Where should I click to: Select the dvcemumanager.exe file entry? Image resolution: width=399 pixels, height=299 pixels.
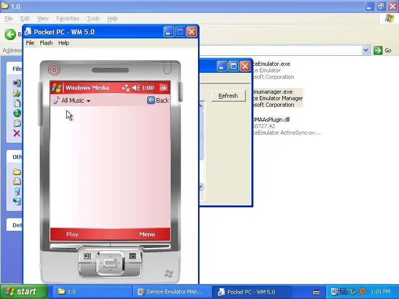[x=278, y=98]
